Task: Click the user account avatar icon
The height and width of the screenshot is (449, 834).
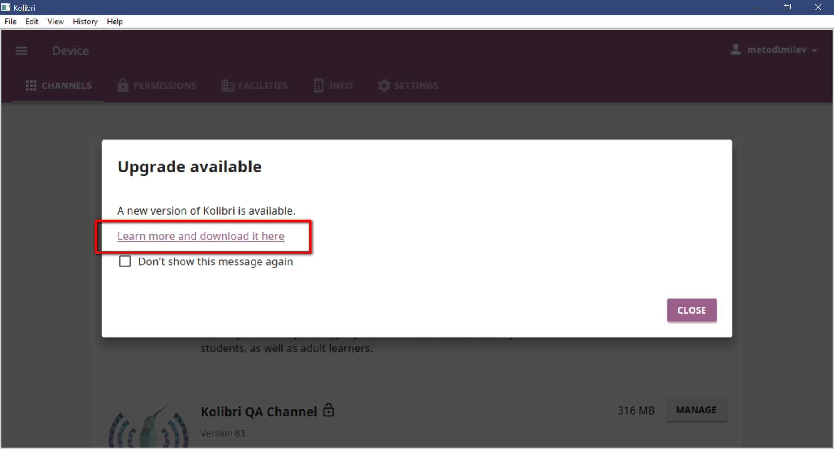Action: (x=735, y=50)
